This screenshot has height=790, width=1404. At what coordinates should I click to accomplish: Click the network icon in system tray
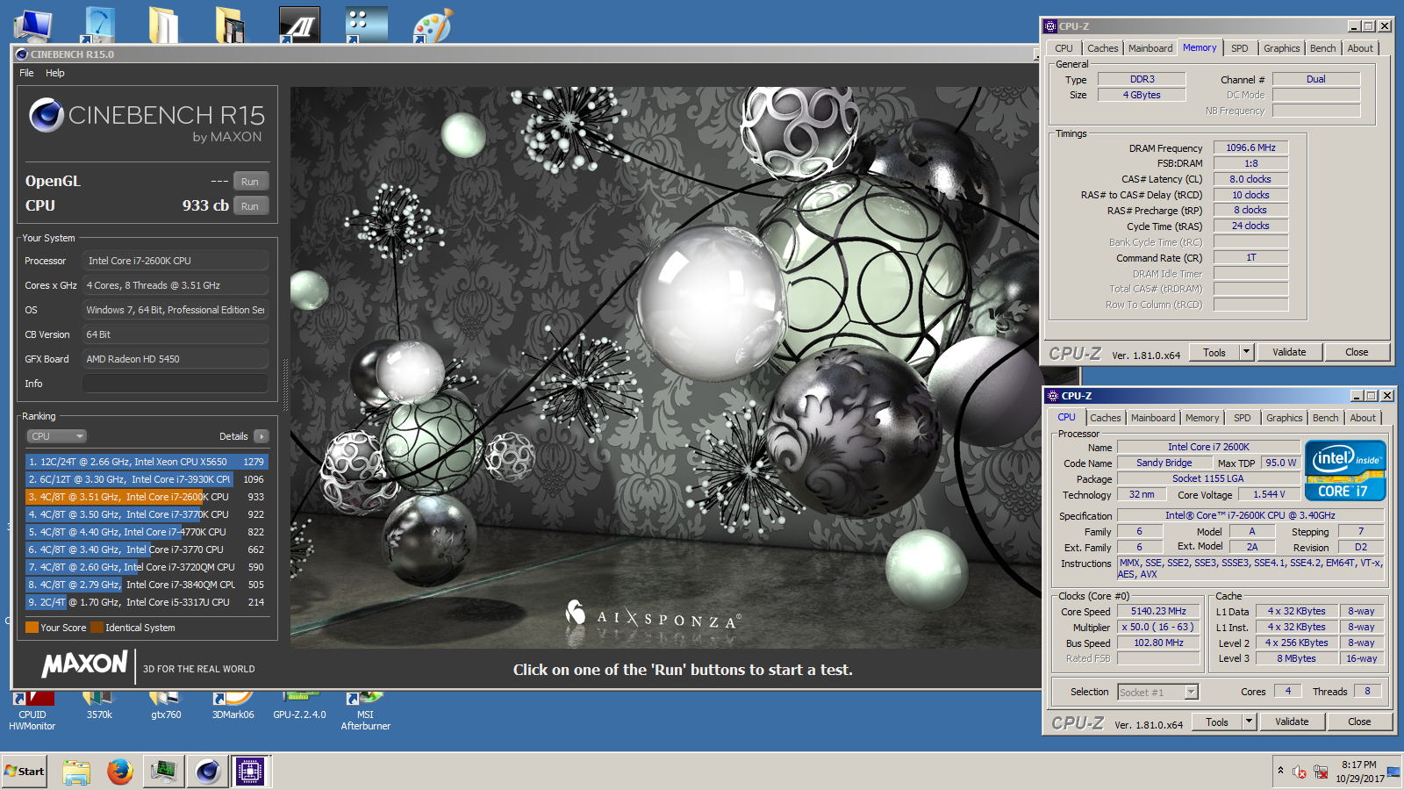(1321, 772)
